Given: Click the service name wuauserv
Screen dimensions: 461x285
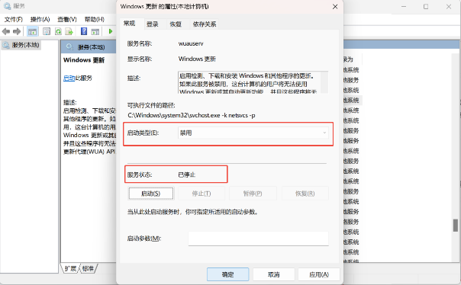Looking at the screenshot, I should click(x=191, y=43).
